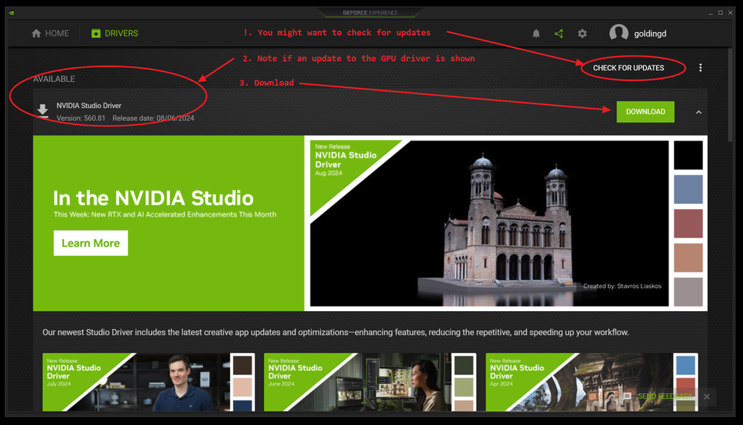Open the three-dot more options menu
Viewport: 743px width, 425px height.
(x=701, y=68)
